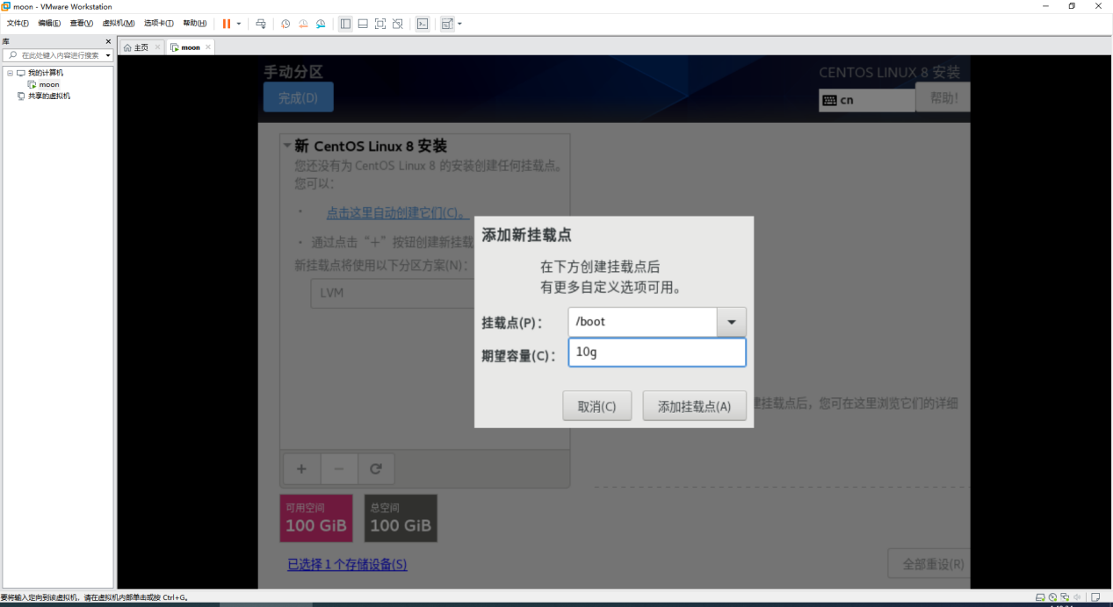1113x607 pixels.
Task: Click the sound card status bar icon
Action: pyautogui.click(x=1077, y=597)
